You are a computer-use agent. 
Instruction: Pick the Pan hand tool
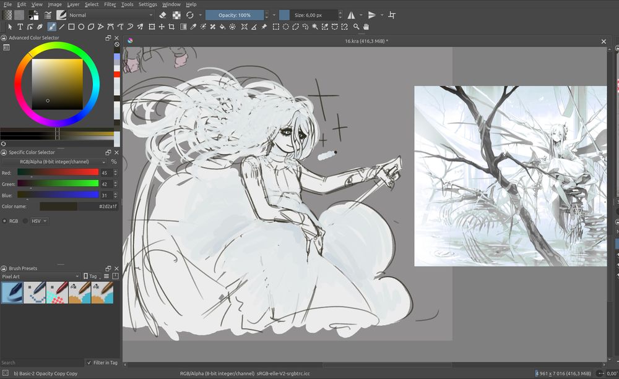tap(366, 27)
